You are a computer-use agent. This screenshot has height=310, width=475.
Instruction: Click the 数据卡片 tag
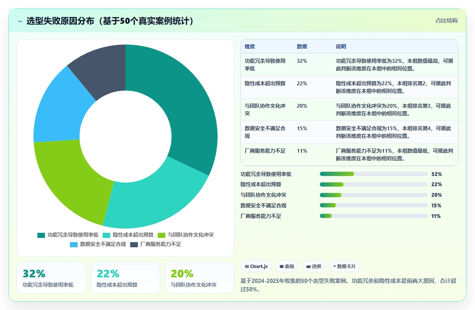tap(344, 266)
